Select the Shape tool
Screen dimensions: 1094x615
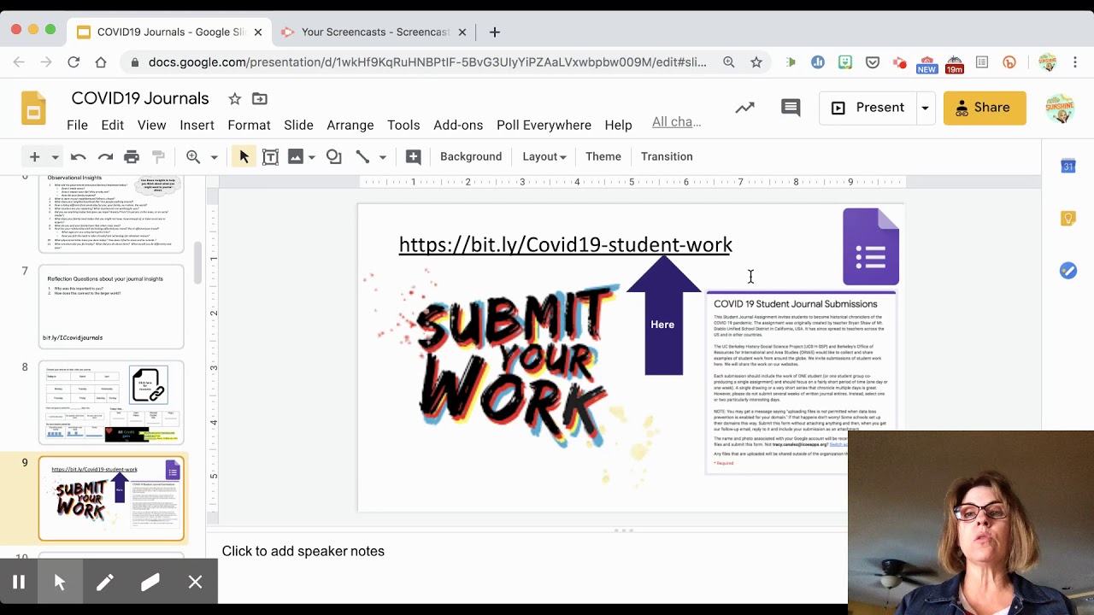click(333, 156)
